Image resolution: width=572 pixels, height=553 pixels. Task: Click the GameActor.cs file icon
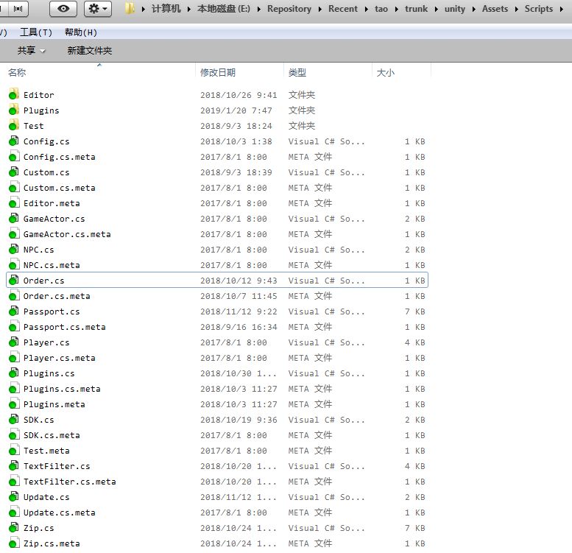13,218
